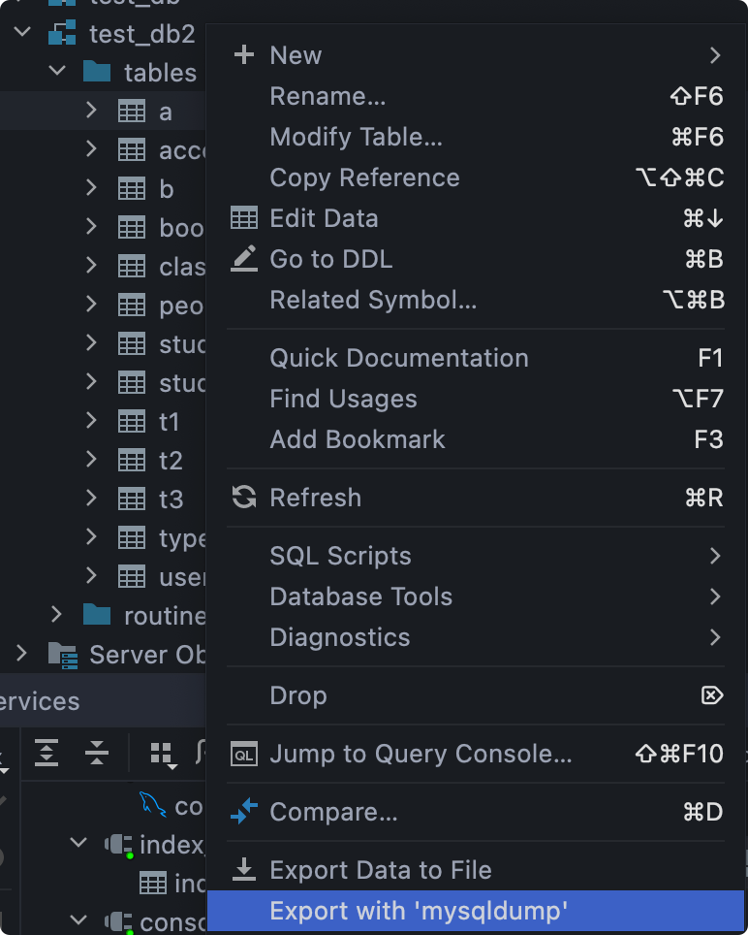This screenshot has height=935, width=748.
Task: Select Drop from the context menu
Action: [298, 695]
